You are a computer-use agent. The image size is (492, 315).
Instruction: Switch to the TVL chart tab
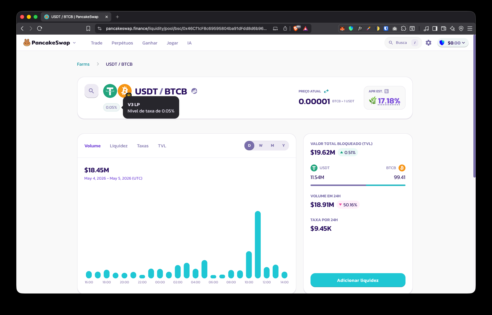coord(162,146)
